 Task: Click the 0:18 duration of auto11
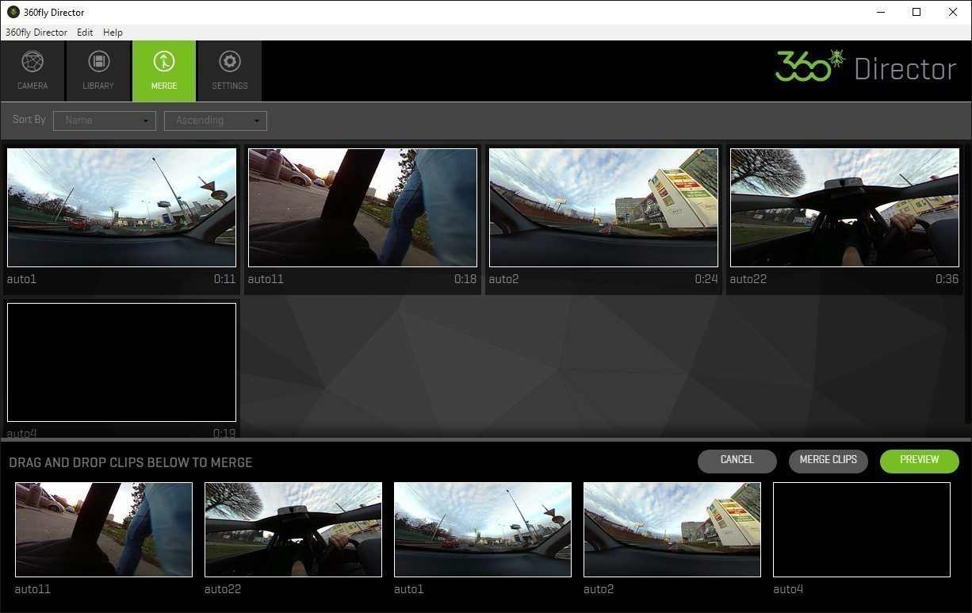[x=465, y=279]
